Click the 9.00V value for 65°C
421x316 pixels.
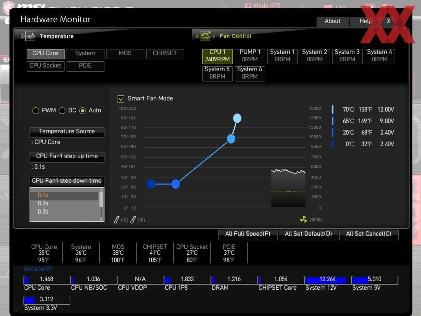387,121
